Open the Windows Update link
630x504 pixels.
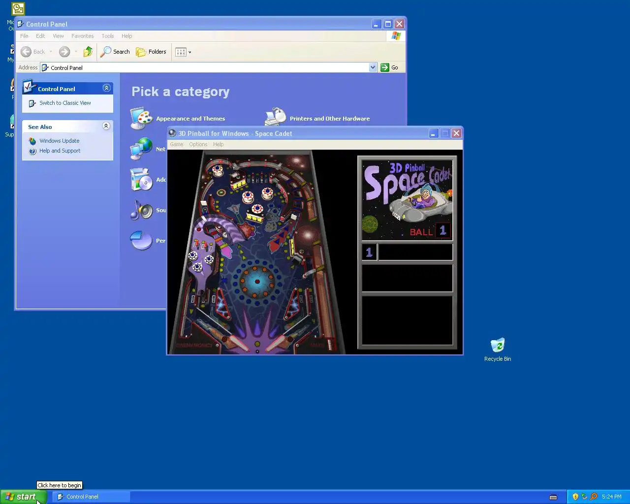pos(59,141)
